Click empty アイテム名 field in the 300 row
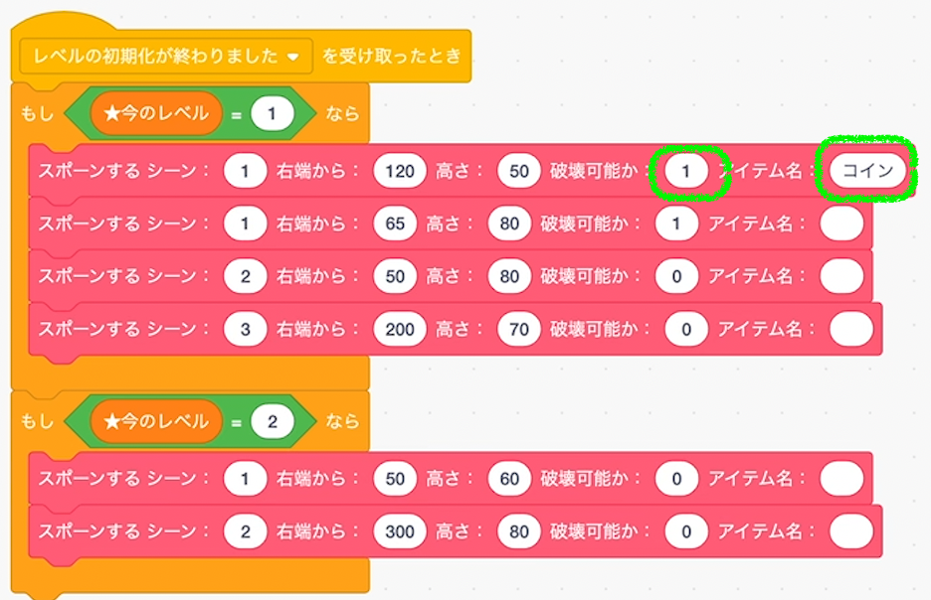This screenshot has height=600, width=931. click(850, 531)
